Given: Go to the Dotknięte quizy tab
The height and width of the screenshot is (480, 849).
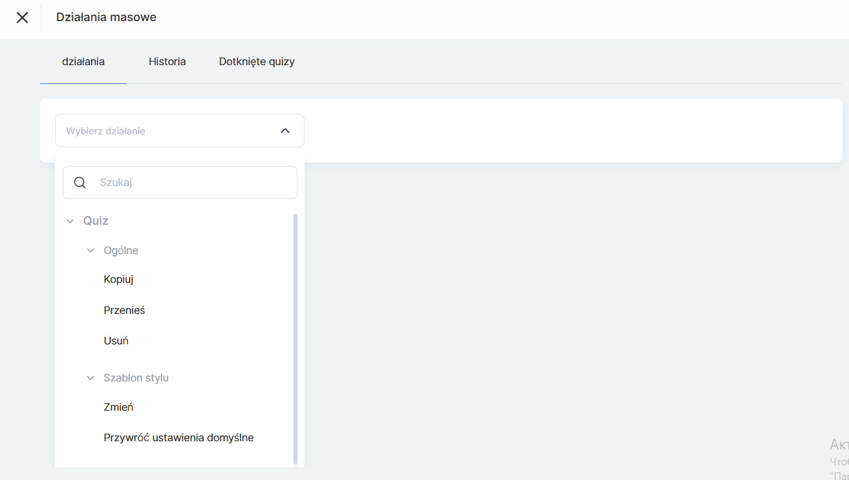Looking at the screenshot, I should point(256,62).
